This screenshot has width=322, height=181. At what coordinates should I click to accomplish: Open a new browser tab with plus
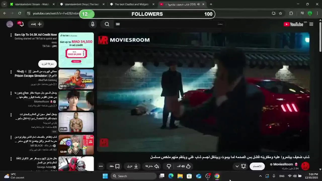[x=211, y=4]
